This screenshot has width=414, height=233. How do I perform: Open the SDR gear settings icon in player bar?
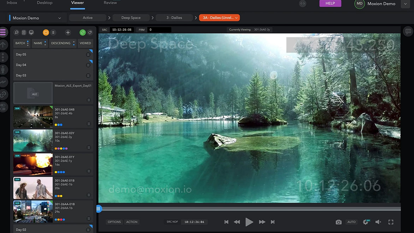366,222
